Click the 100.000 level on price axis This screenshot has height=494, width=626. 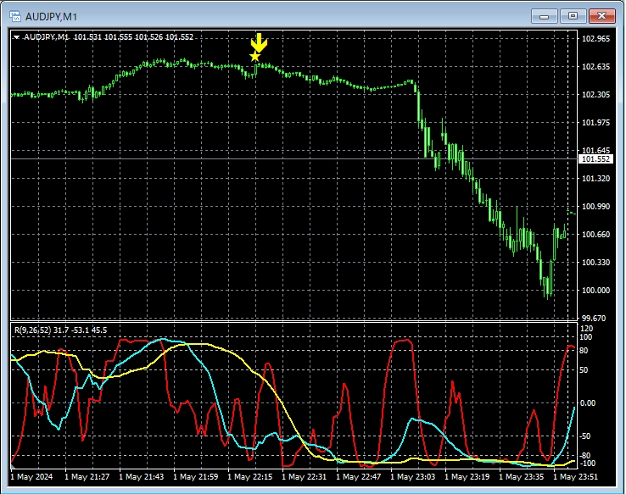[x=595, y=291]
